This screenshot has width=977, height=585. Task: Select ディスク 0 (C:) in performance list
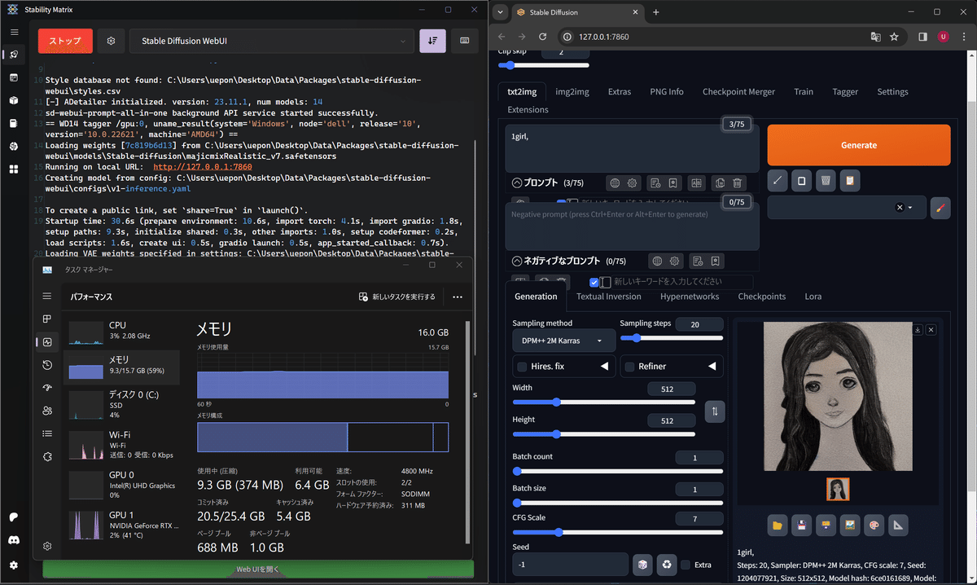click(122, 404)
